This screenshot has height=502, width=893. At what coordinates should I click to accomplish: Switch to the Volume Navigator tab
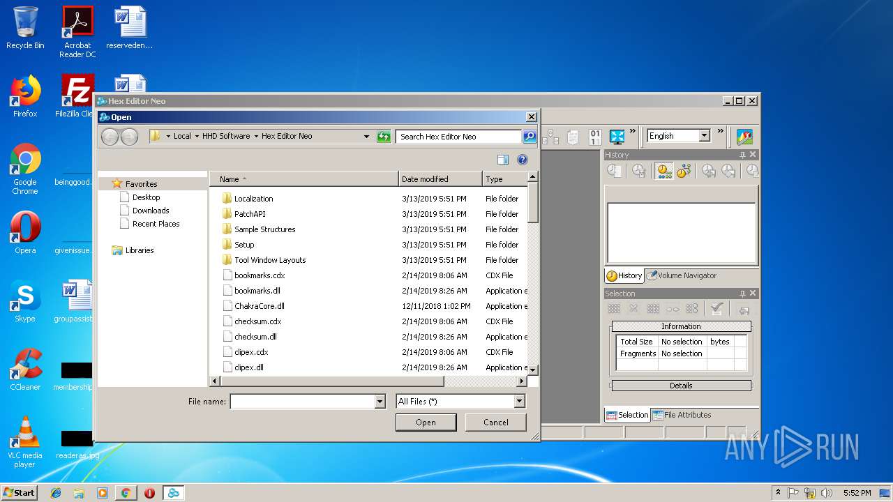tap(682, 275)
